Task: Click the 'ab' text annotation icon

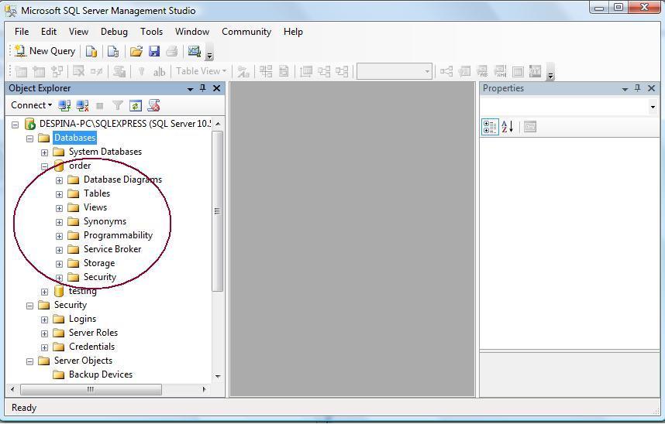Action: coord(159,72)
